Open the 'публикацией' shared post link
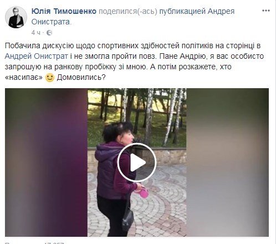This screenshot has width=276, height=244. click(x=182, y=12)
